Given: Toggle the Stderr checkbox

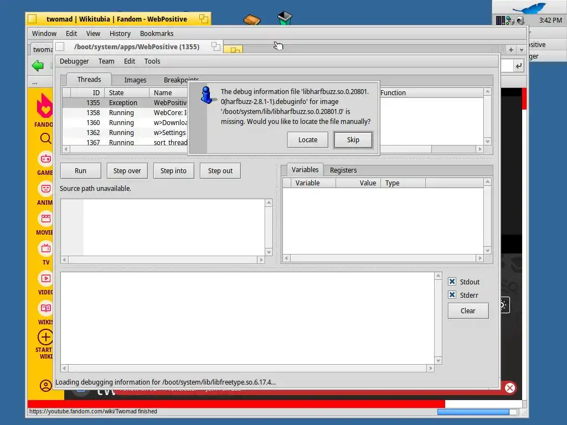Looking at the screenshot, I should tap(452, 295).
